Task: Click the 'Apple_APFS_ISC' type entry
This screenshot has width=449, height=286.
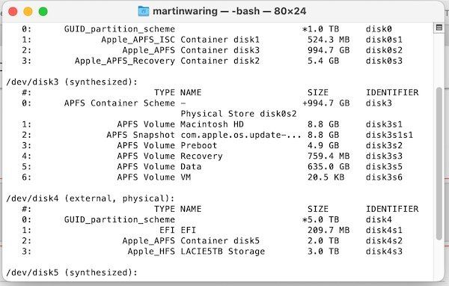Action: (x=138, y=40)
